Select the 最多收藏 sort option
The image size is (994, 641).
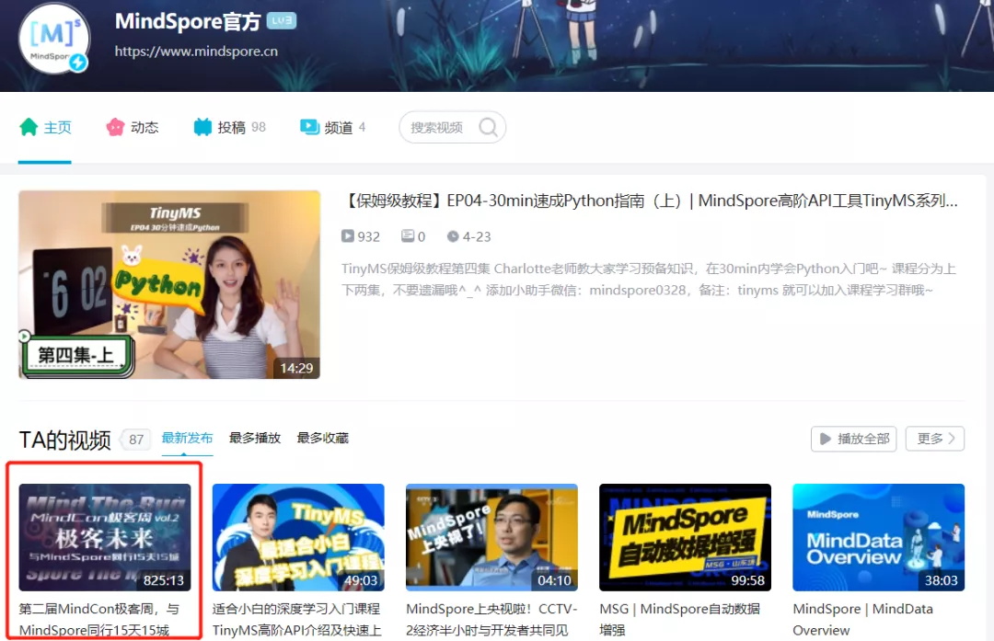(x=322, y=438)
